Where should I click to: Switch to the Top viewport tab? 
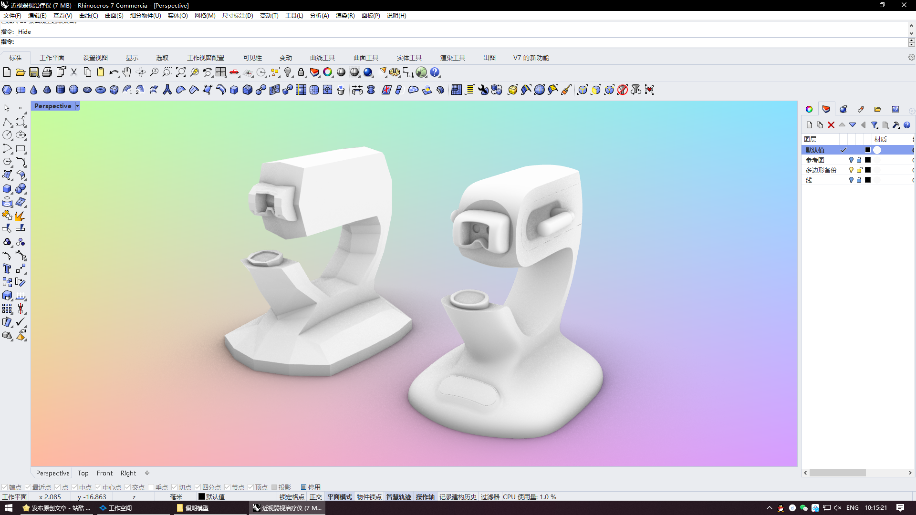pyautogui.click(x=83, y=473)
